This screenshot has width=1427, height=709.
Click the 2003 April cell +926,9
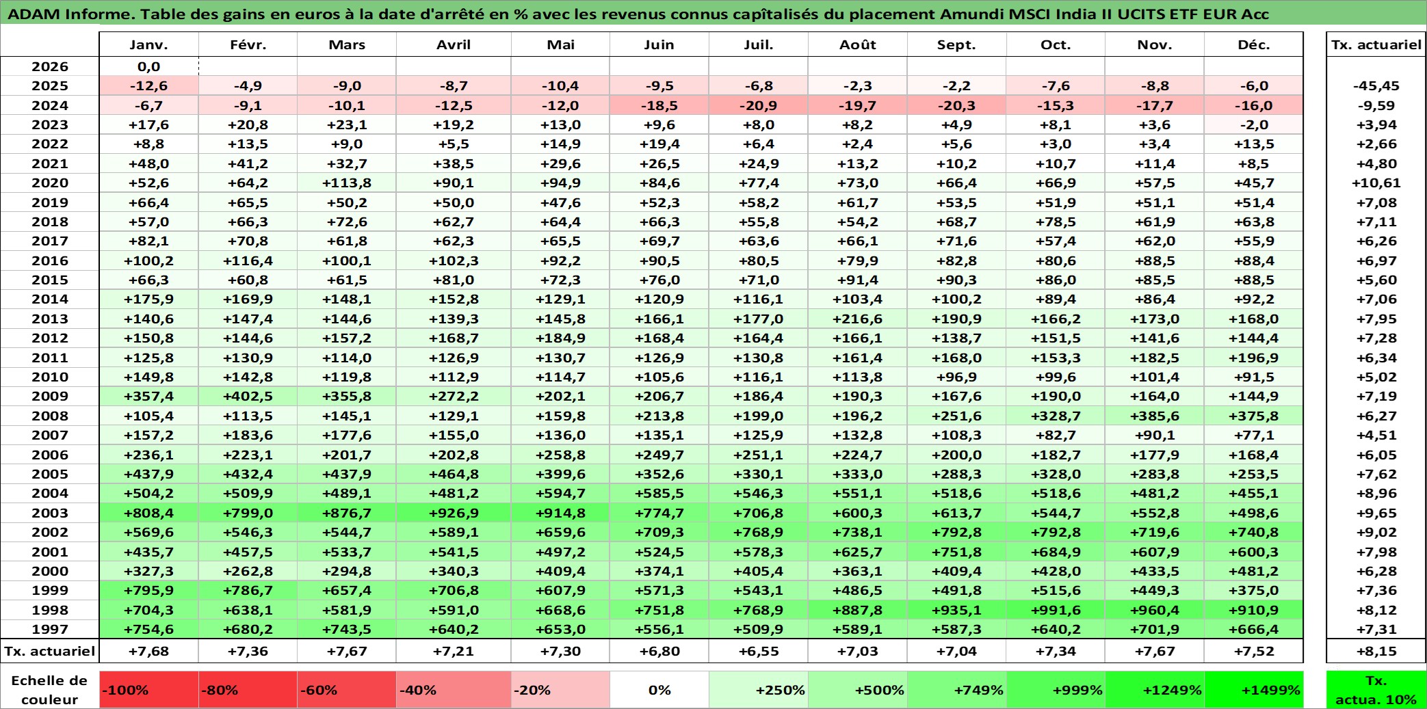(454, 513)
